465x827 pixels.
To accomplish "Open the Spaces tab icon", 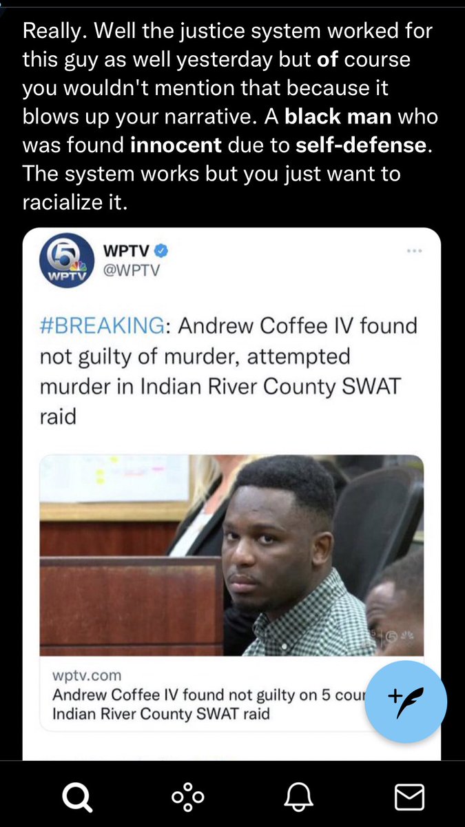I will [188, 798].
